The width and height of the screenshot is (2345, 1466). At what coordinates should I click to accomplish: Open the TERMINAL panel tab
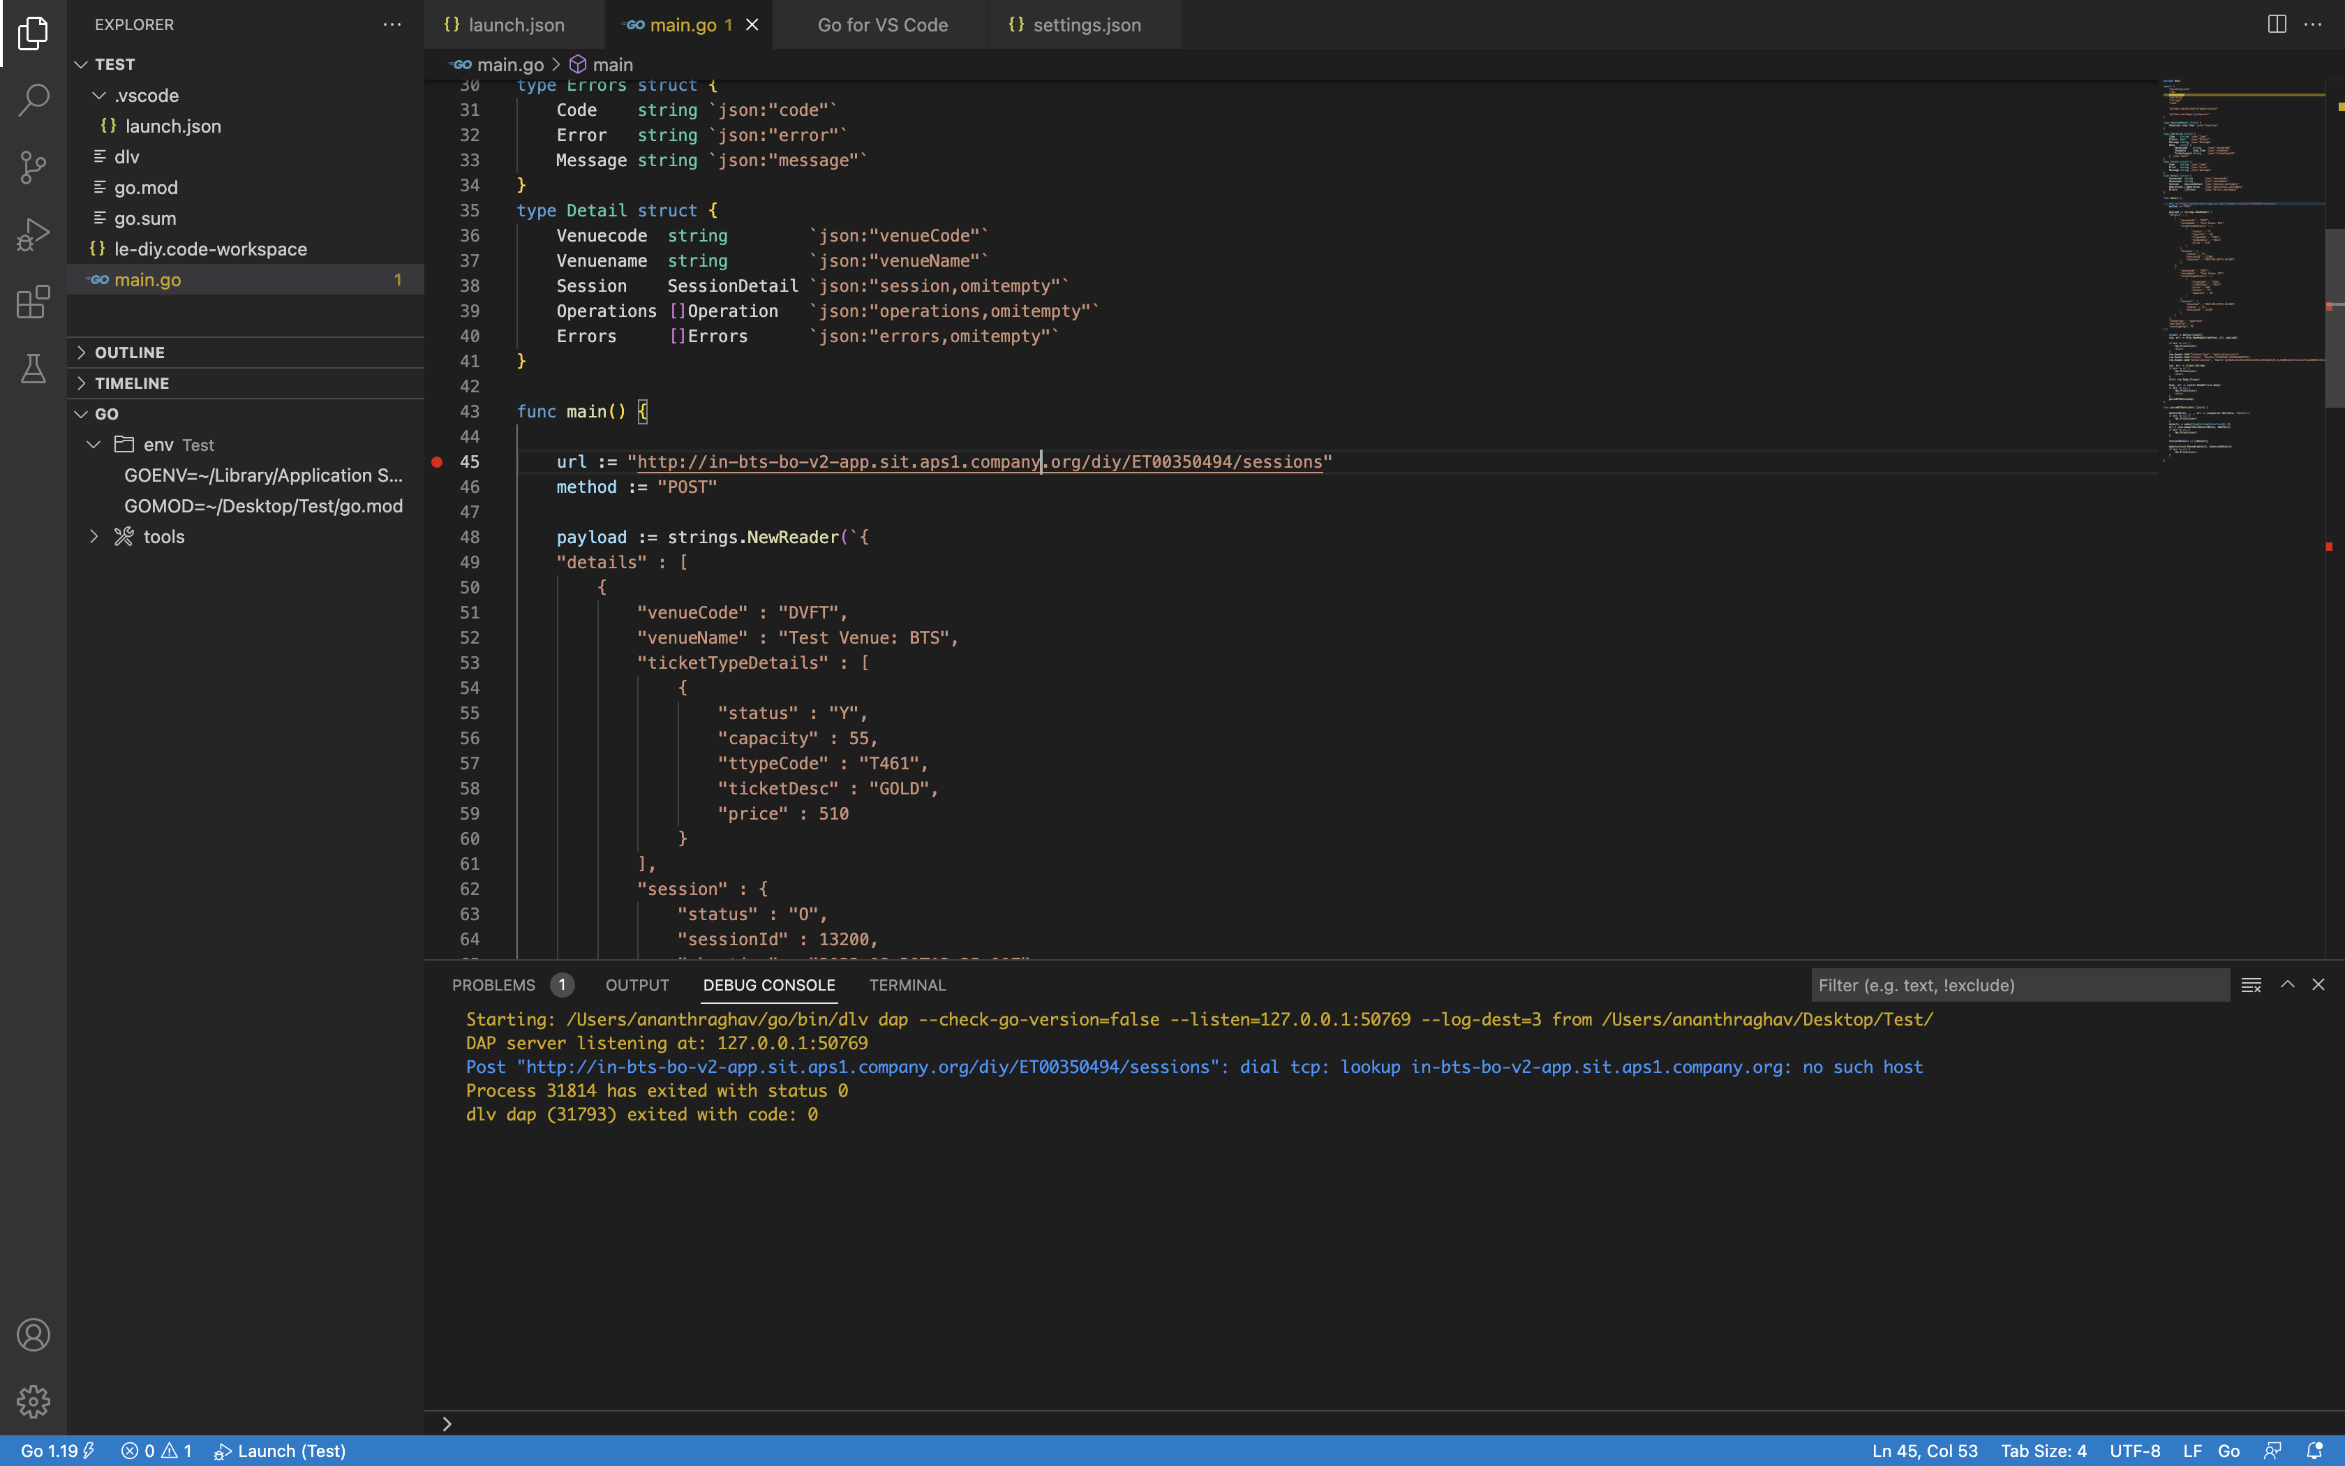tap(906, 984)
